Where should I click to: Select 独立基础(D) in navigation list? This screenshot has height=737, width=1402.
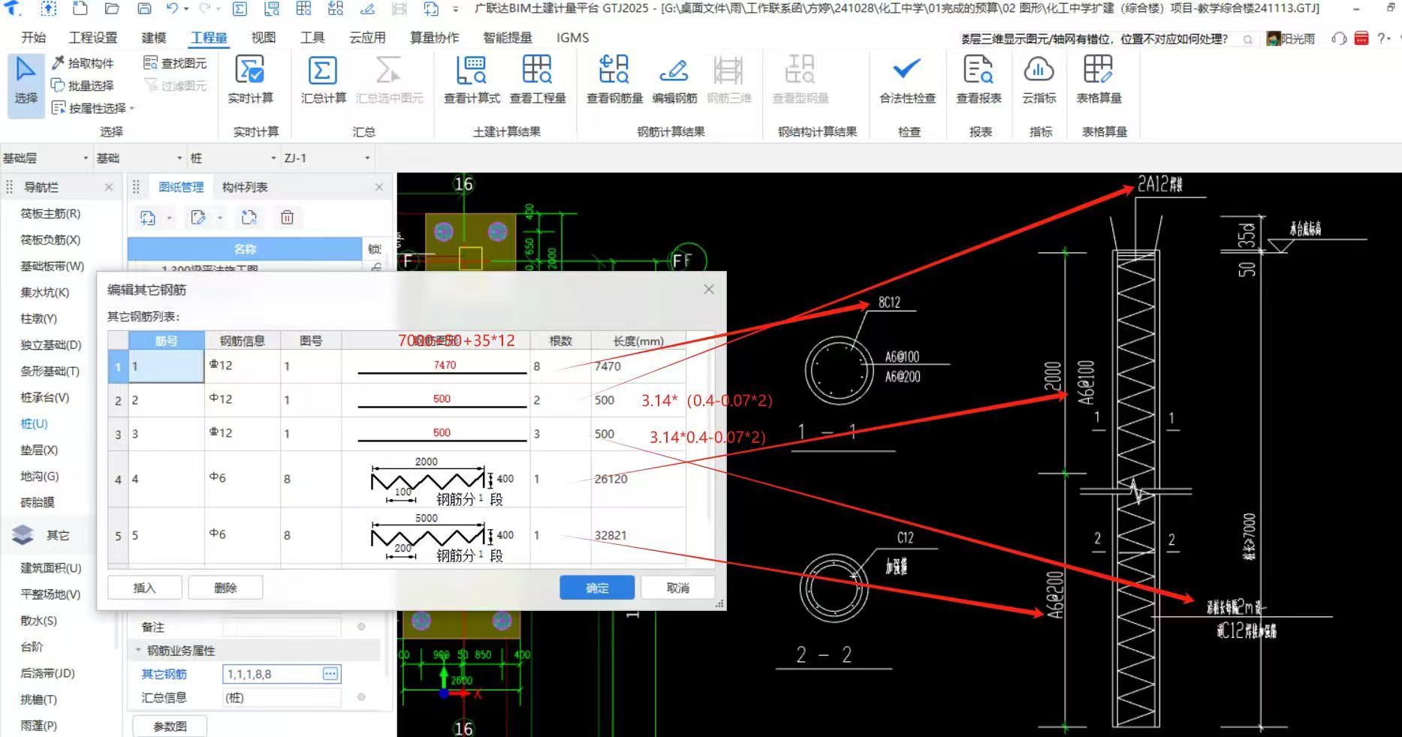[50, 344]
